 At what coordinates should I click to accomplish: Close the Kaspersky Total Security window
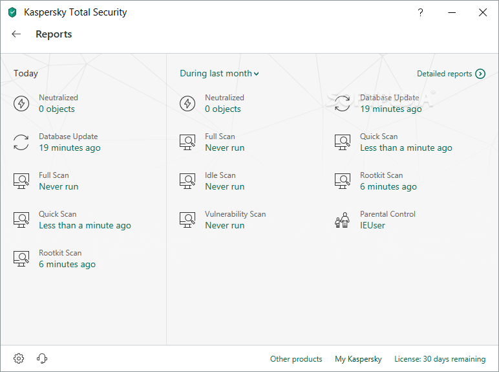pyautogui.click(x=483, y=12)
